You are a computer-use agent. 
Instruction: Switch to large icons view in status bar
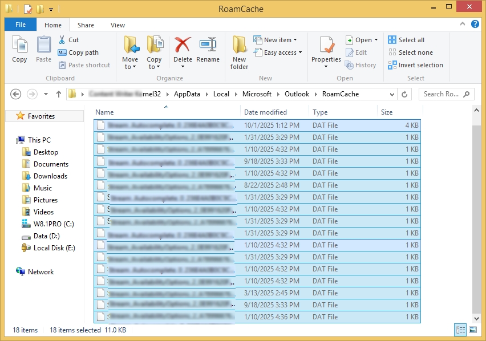pyautogui.click(x=472, y=330)
